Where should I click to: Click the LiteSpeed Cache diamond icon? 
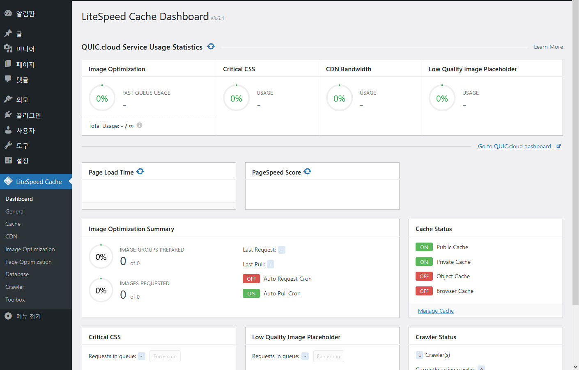[8, 181]
